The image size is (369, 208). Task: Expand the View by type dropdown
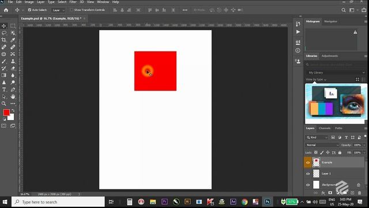coord(317,80)
